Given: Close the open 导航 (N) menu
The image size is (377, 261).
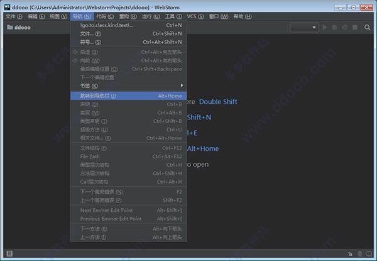Looking at the screenshot, I should coord(82,16).
